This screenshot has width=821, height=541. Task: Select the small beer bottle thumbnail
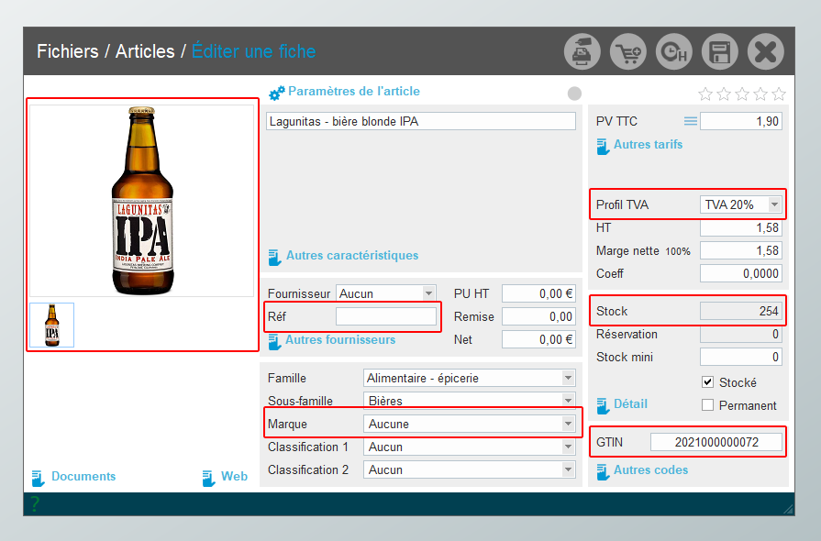pos(52,325)
